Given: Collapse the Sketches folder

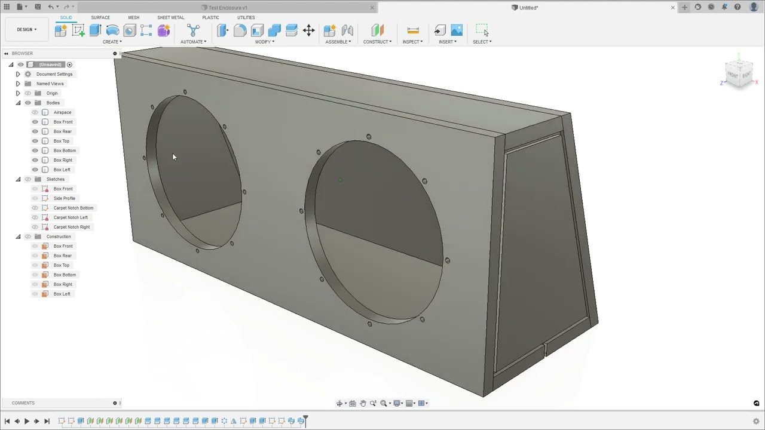Looking at the screenshot, I should (x=18, y=179).
